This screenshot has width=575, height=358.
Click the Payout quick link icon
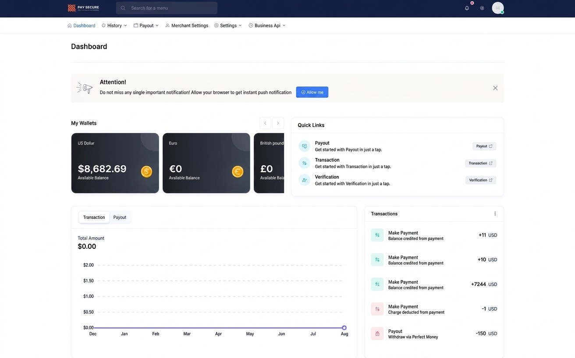coord(305,146)
